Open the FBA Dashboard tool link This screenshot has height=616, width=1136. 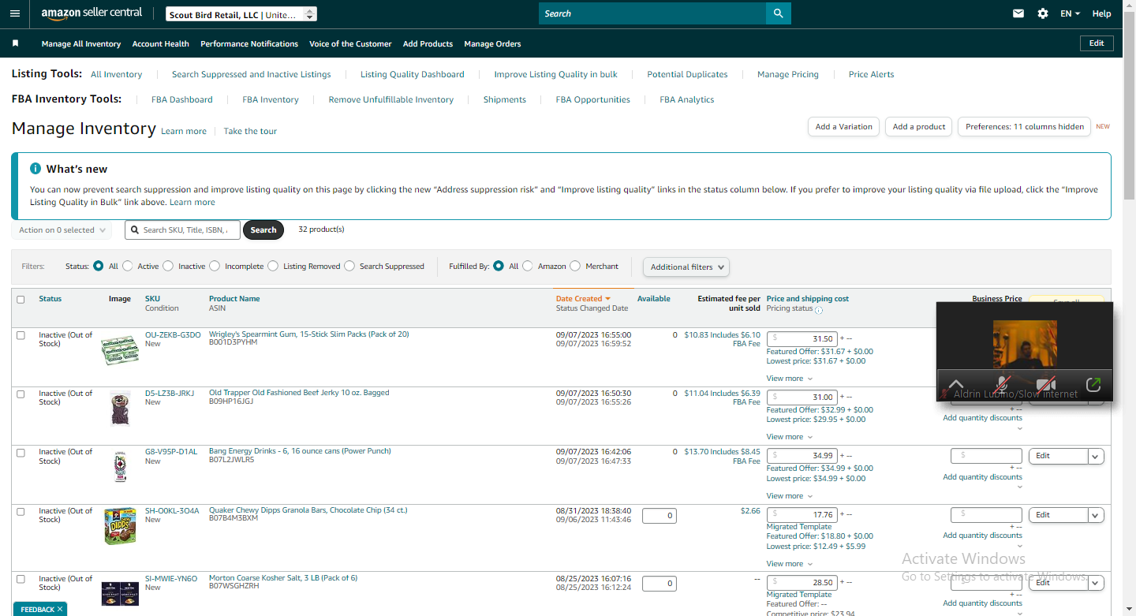pos(182,100)
